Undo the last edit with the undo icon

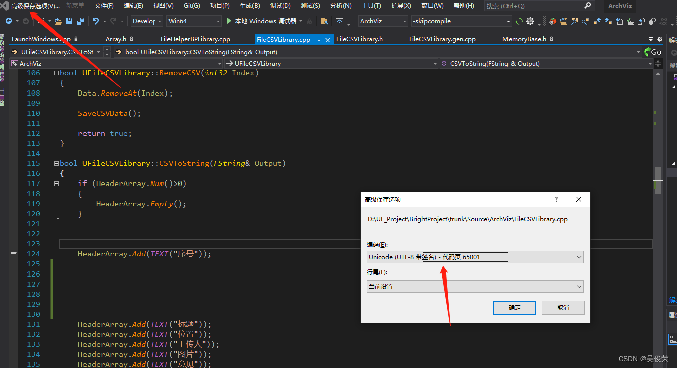(x=96, y=21)
